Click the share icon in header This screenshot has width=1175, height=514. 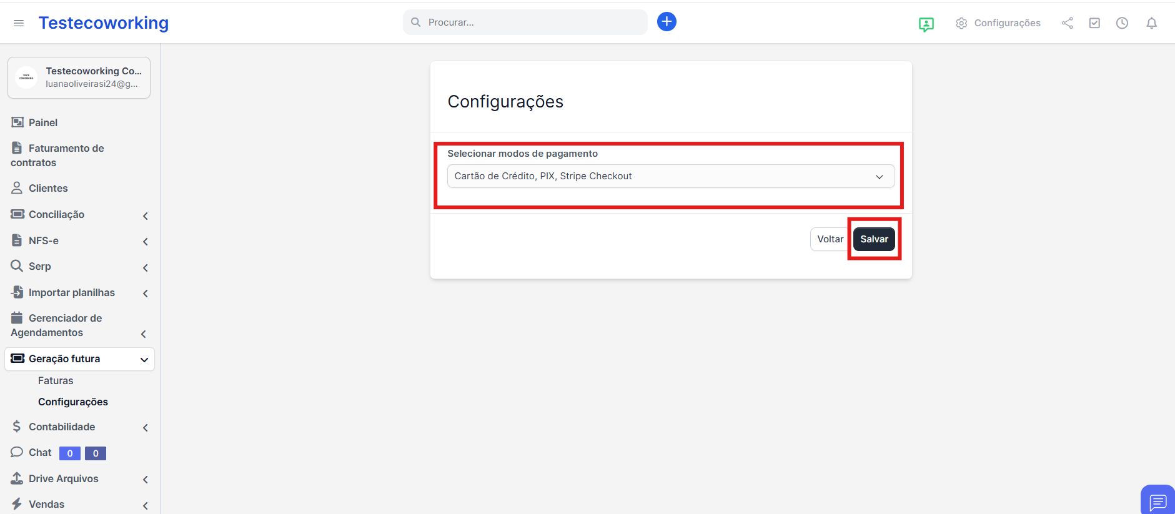click(x=1067, y=23)
